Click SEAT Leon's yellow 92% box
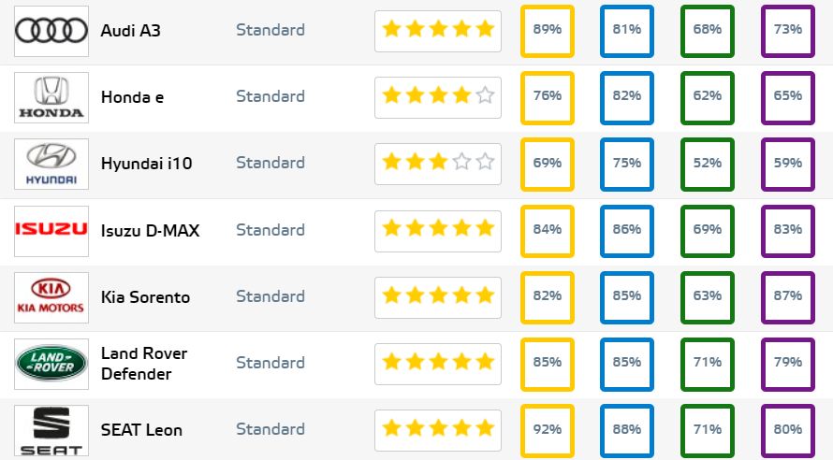 pos(547,430)
